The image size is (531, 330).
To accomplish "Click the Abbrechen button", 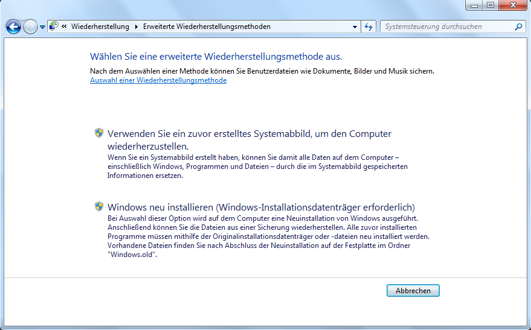I will click(413, 290).
